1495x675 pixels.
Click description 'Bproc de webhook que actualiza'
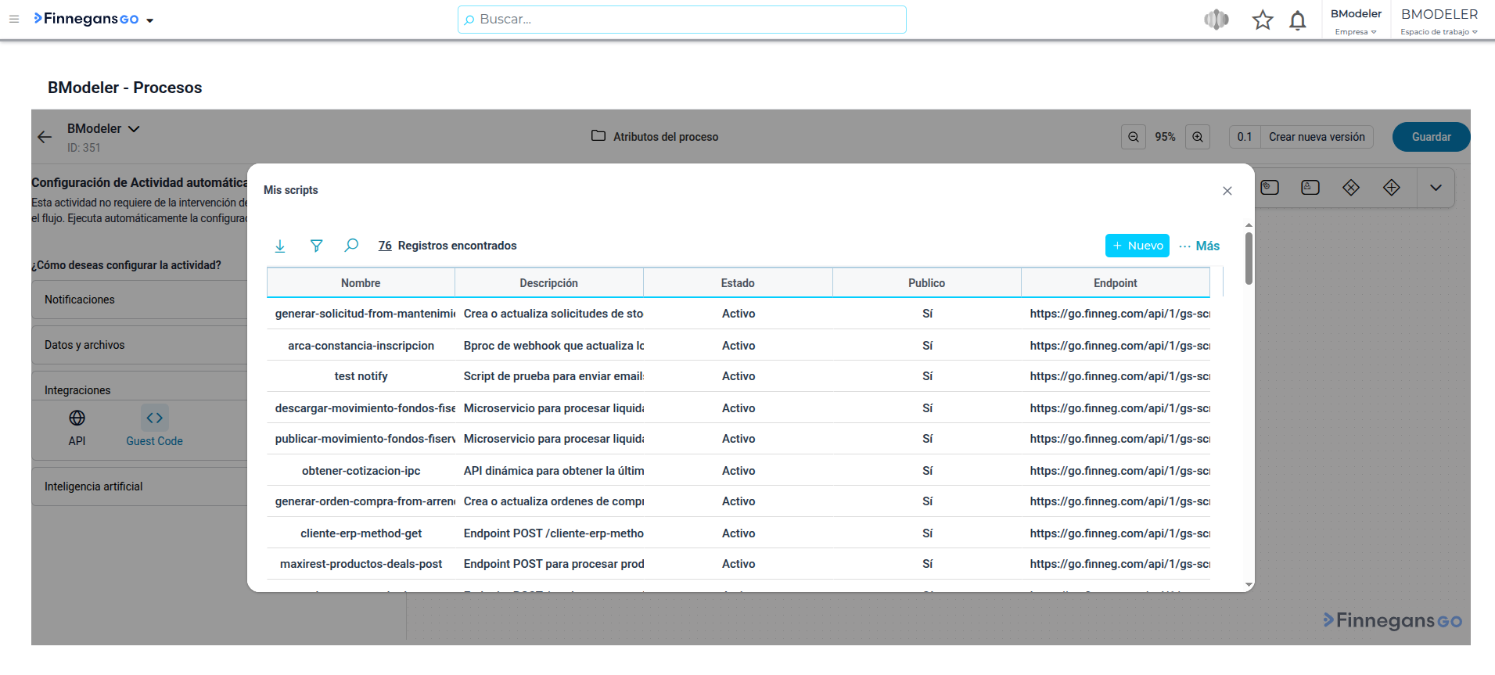click(554, 346)
